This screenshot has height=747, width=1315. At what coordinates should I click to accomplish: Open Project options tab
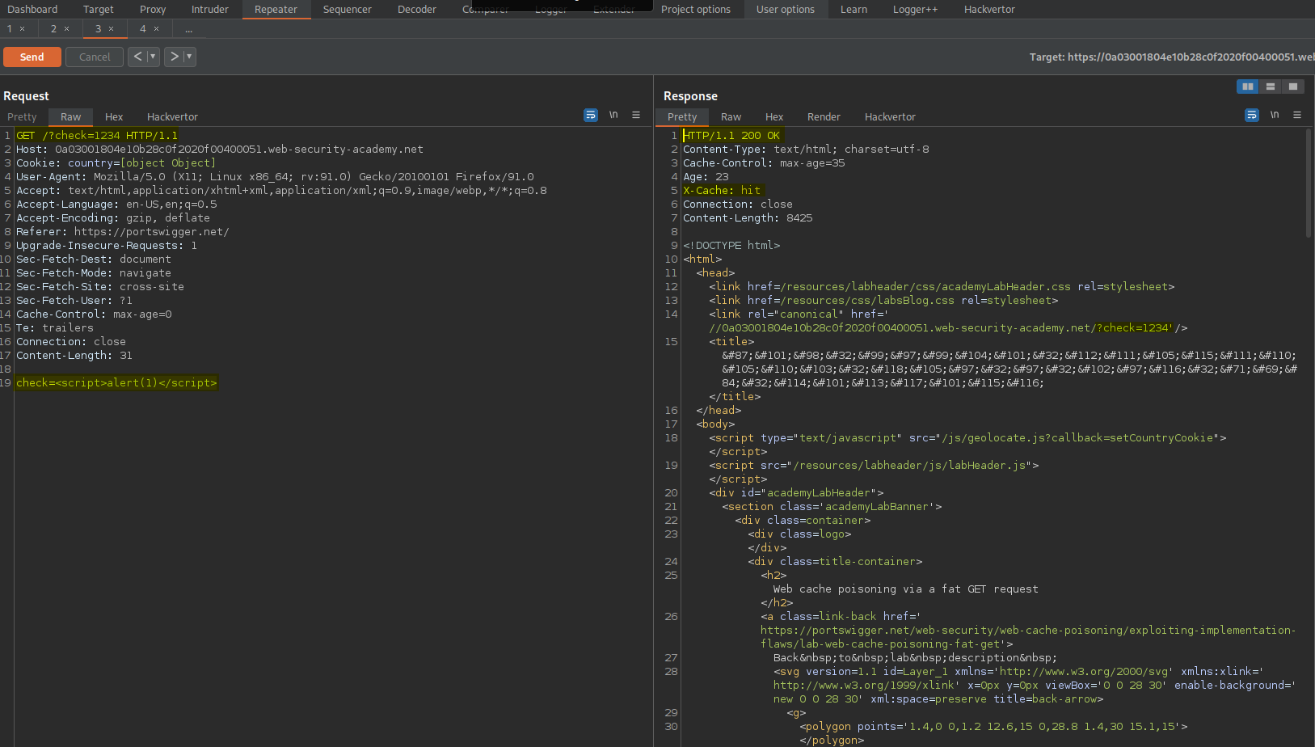click(x=696, y=10)
